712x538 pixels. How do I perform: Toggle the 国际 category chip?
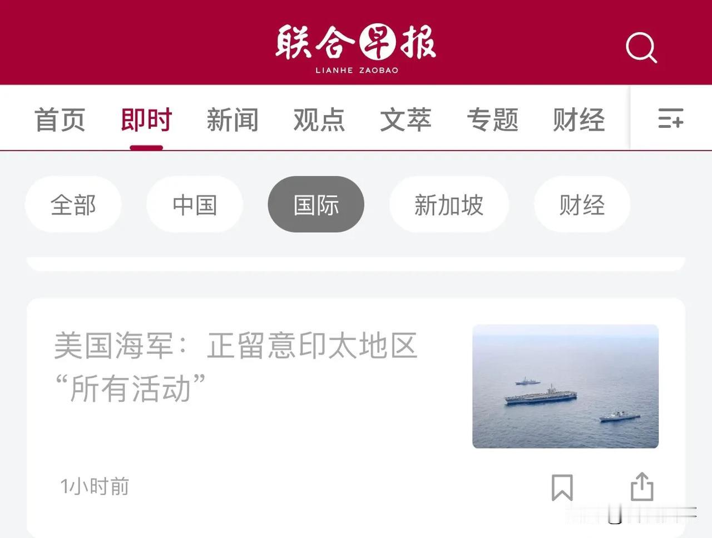click(x=316, y=205)
